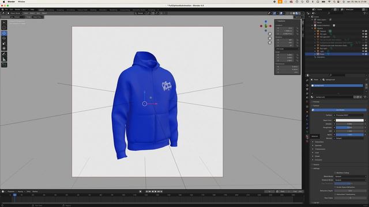Image resolution: width=369 pixels, height=207 pixels.
Task: Select the Plane row in outliner
Action: pos(337,54)
